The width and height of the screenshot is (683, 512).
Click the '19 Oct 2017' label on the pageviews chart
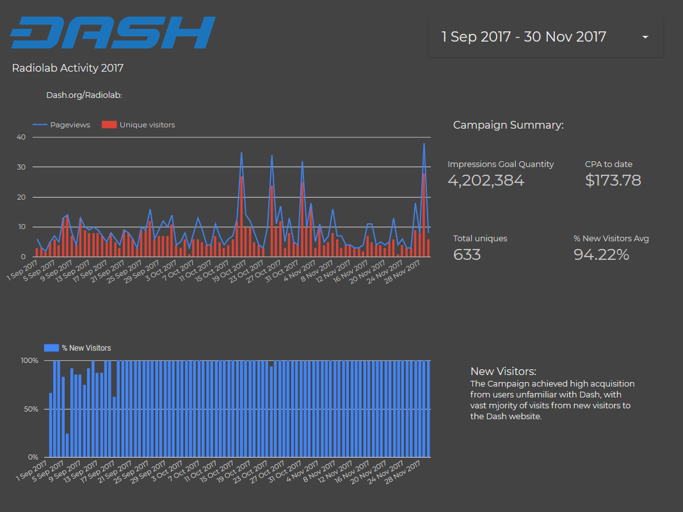point(229,271)
